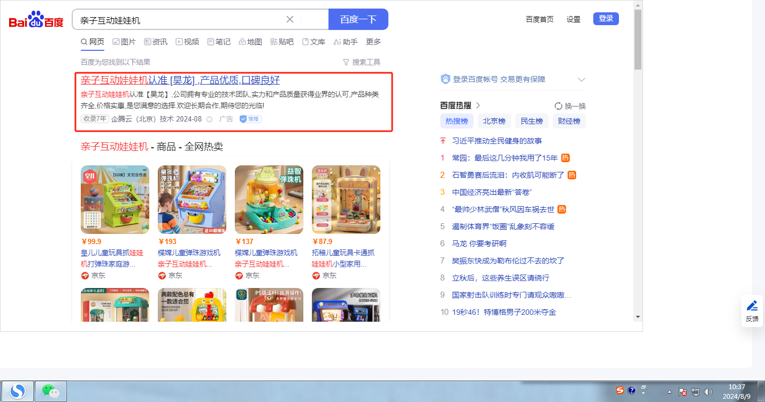Switch to the 图片 tab
The width and height of the screenshot is (765, 402).
click(124, 42)
